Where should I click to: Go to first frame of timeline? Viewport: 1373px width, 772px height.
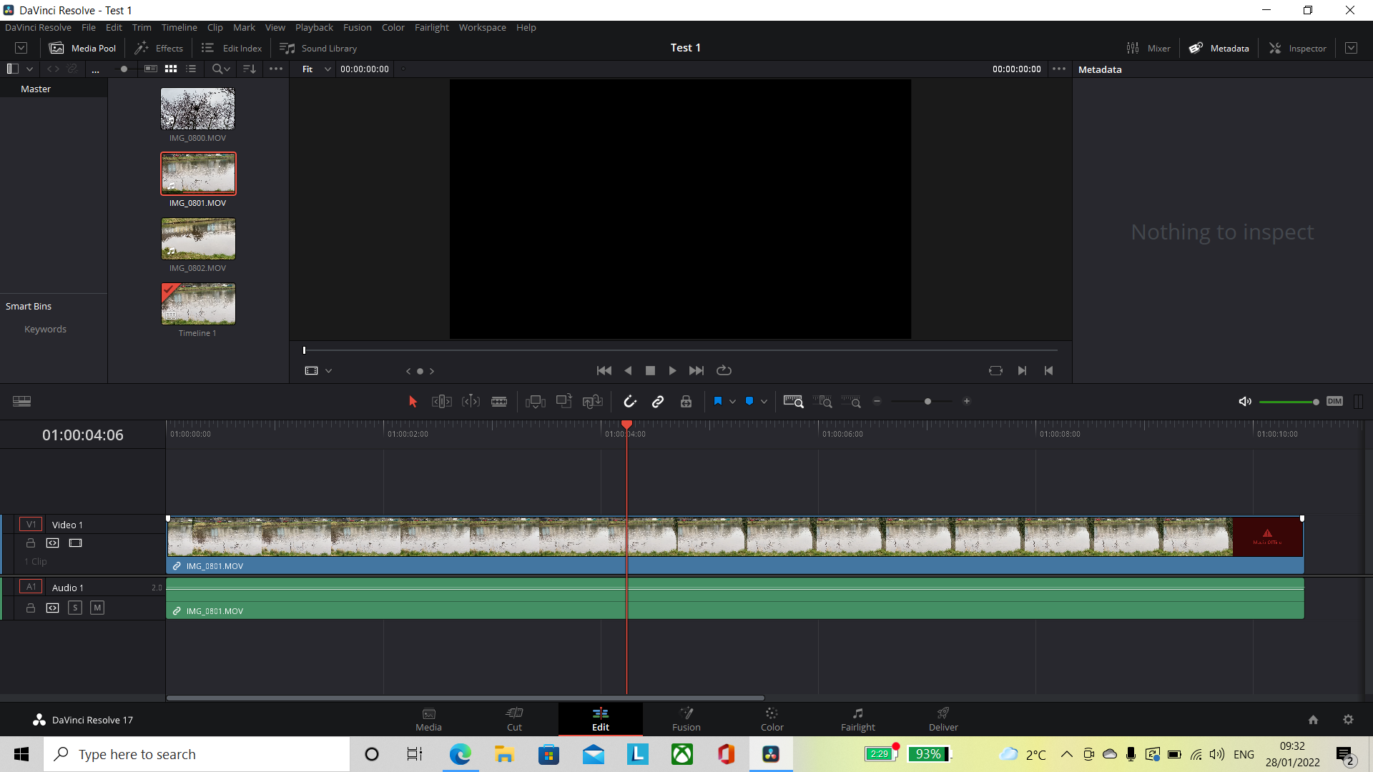coord(604,370)
